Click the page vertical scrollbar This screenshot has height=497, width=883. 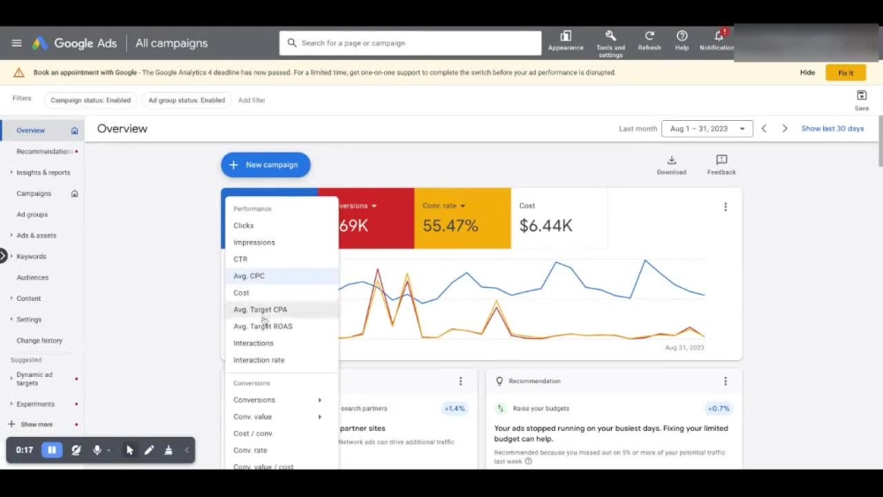coord(880,141)
